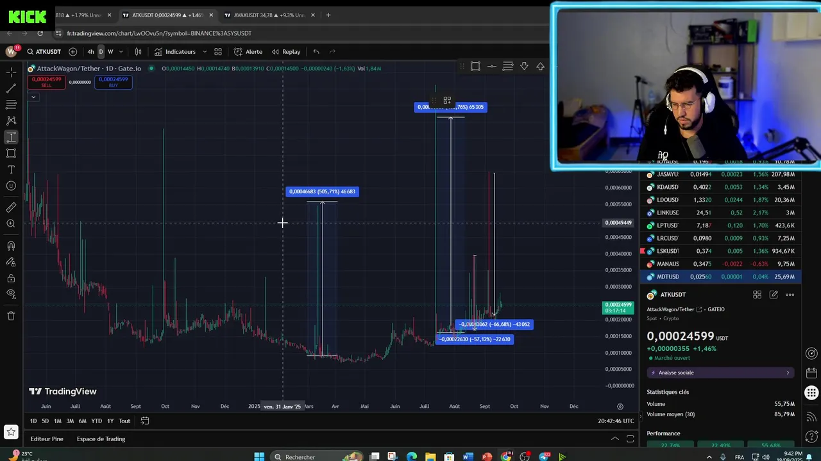Select the 1M date range
The height and width of the screenshot is (461, 821).
(57, 421)
